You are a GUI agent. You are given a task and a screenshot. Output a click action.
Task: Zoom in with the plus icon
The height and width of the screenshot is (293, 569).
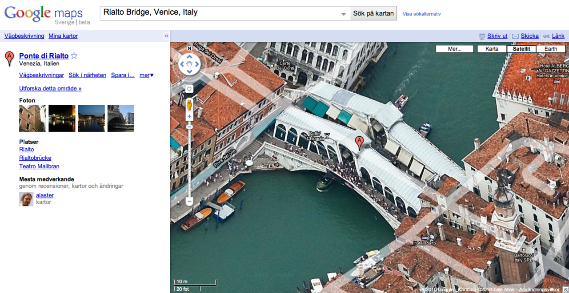pyautogui.click(x=189, y=116)
